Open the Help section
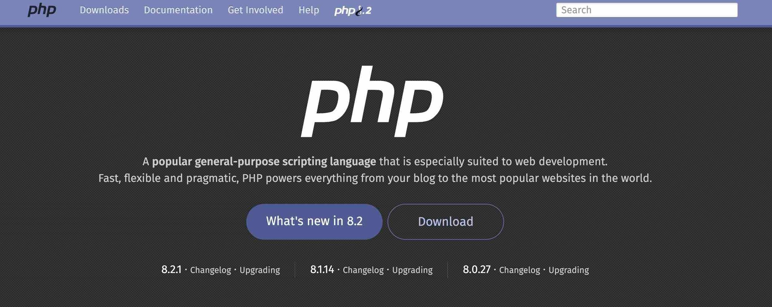 308,10
